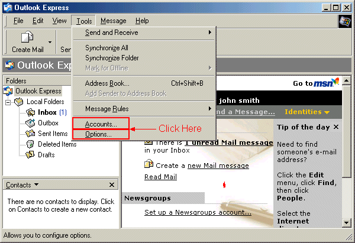355x243 pixels.
Task: Open the Message menu
Action: [114, 21]
